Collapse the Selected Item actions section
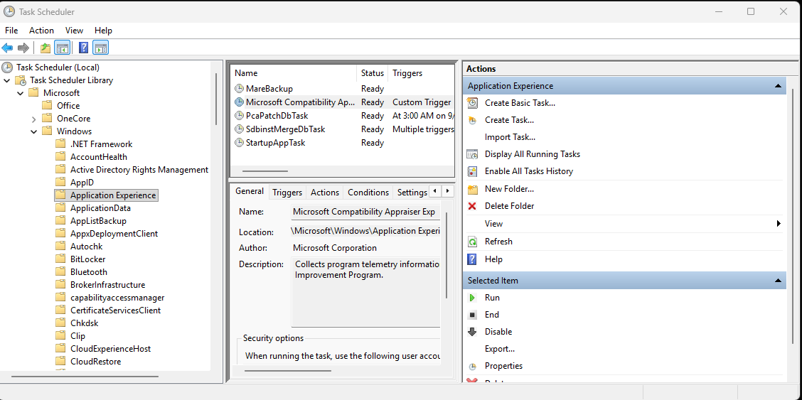The width and height of the screenshot is (802, 400). click(777, 281)
